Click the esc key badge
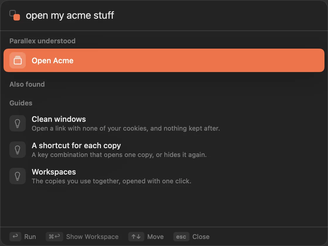 (x=181, y=237)
